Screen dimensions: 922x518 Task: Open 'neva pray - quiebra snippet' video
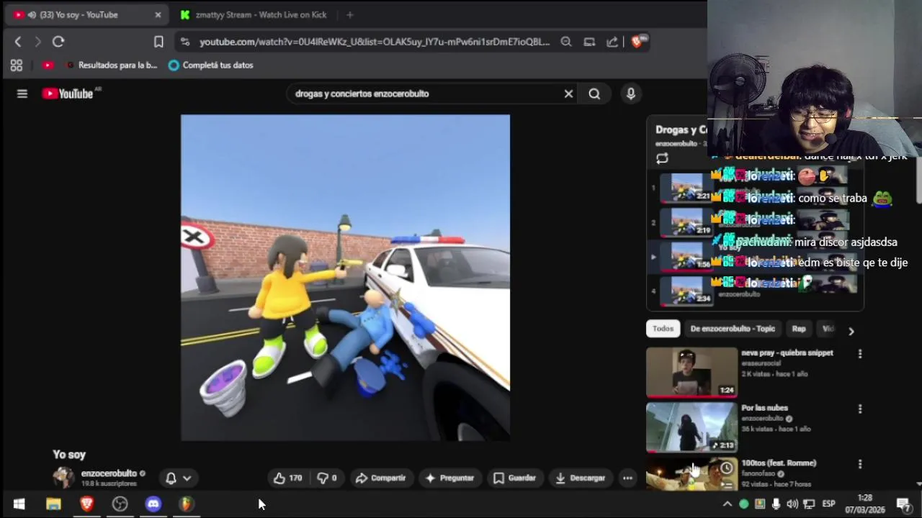click(787, 353)
